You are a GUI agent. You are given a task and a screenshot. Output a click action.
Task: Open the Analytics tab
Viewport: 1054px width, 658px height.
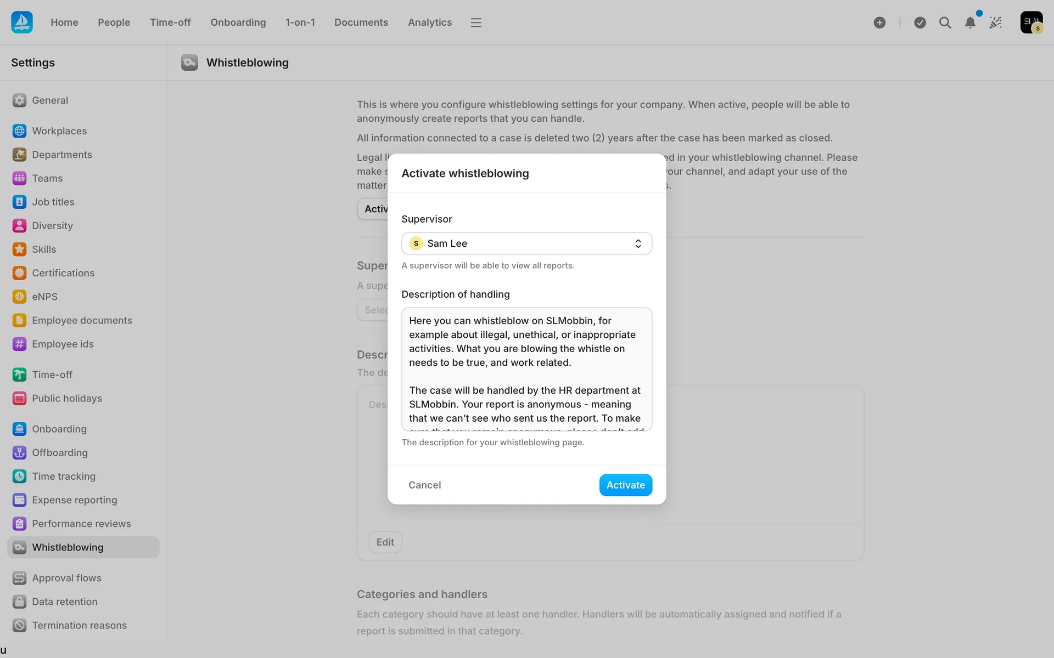[x=429, y=22]
